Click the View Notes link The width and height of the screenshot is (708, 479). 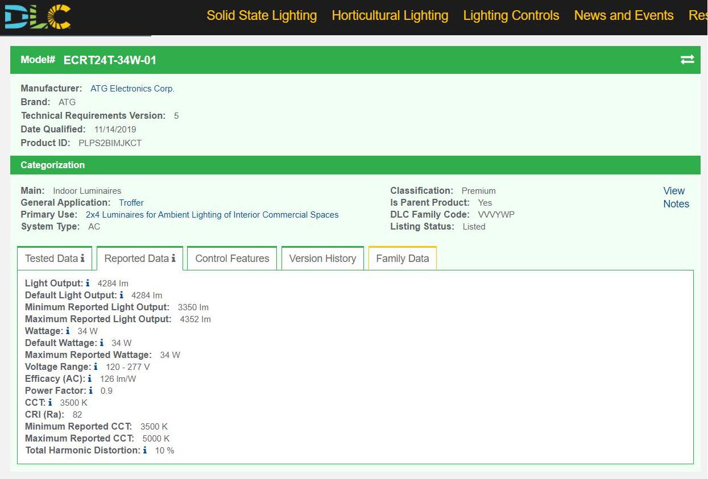676,197
